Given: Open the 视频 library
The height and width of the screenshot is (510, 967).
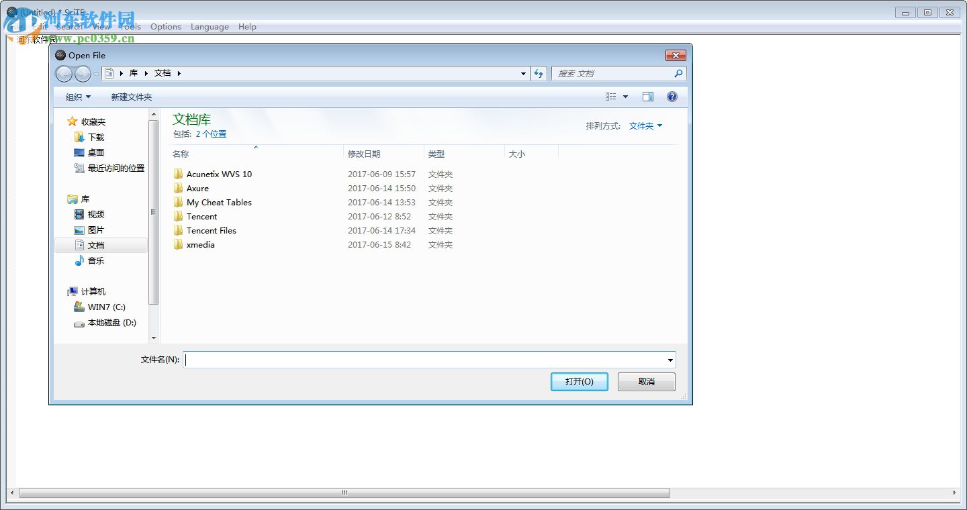Looking at the screenshot, I should [89, 214].
